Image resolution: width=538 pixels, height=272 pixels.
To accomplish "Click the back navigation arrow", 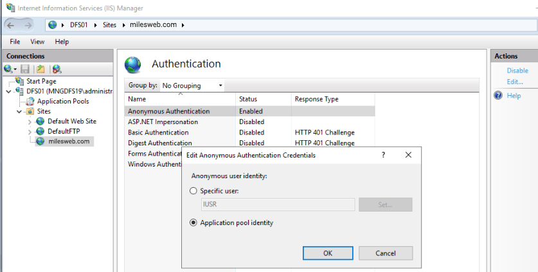I will [x=11, y=25].
